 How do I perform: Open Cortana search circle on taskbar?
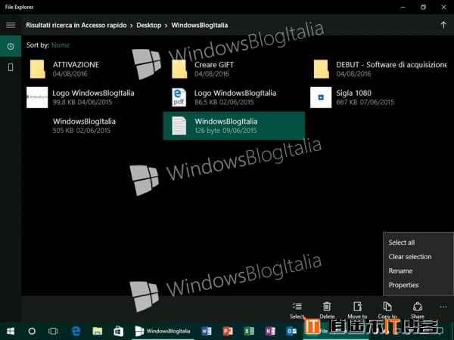(x=32, y=331)
